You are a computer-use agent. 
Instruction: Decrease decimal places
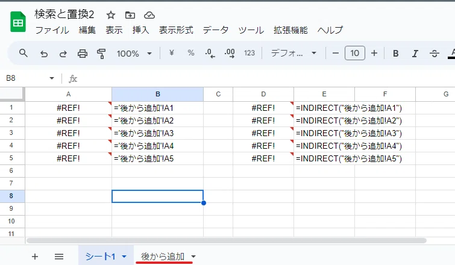pos(210,54)
